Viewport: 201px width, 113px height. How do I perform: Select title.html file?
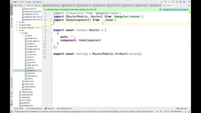tap(30, 73)
